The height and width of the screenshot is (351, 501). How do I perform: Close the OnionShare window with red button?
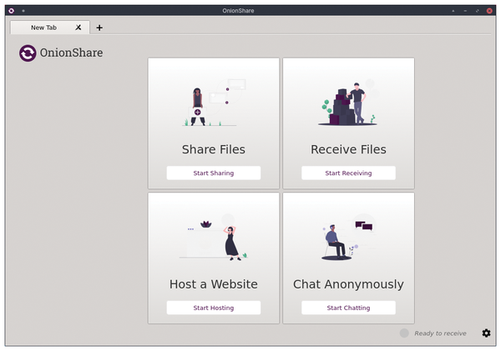pyautogui.click(x=489, y=11)
